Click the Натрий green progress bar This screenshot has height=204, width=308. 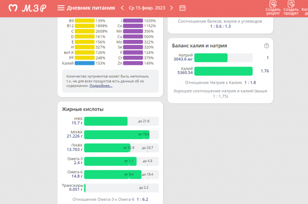(211, 58)
